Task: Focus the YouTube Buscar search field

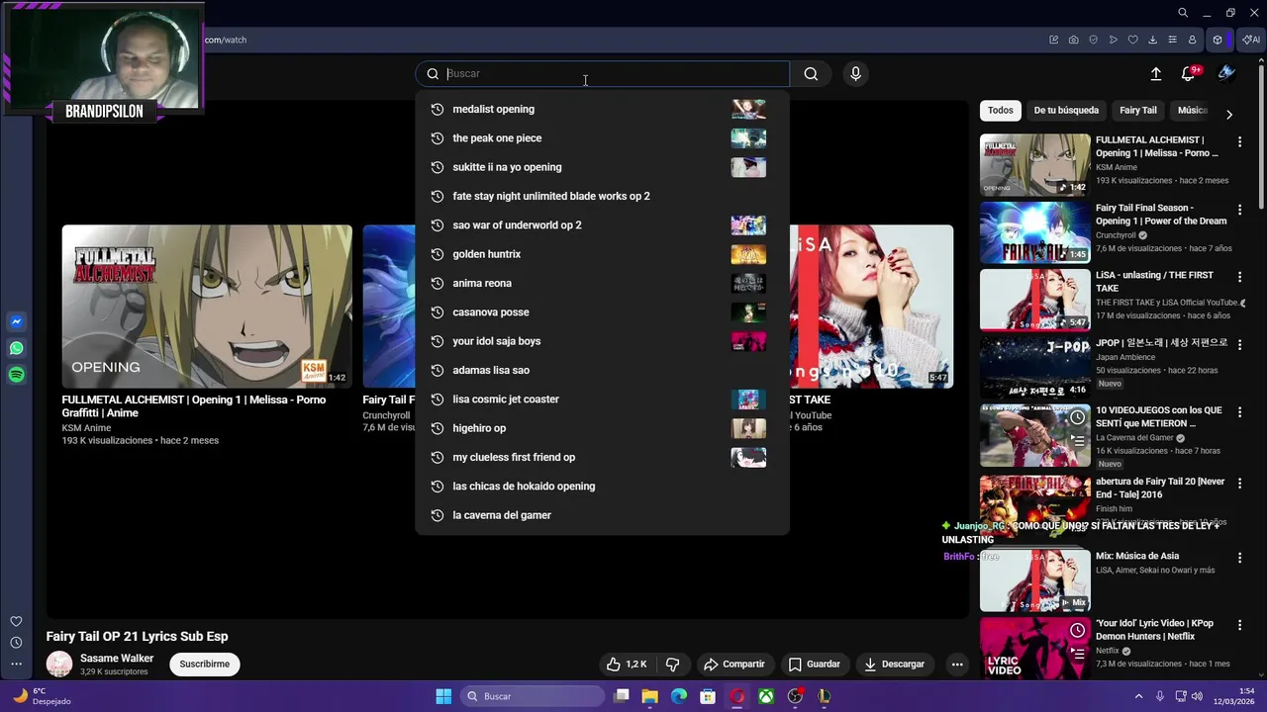Action: pos(604,73)
